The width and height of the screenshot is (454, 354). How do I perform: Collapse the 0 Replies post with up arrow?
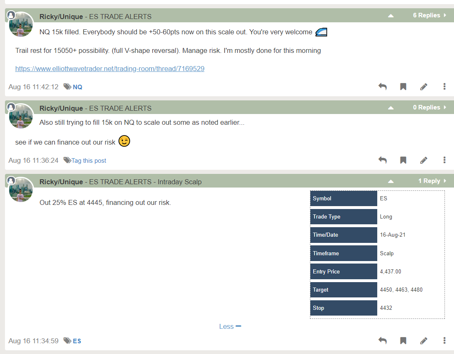click(390, 108)
